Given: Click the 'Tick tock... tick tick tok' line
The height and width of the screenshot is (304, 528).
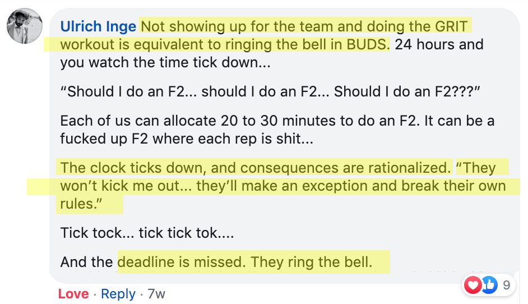Looking at the screenshot, I should click(x=147, y=233).
